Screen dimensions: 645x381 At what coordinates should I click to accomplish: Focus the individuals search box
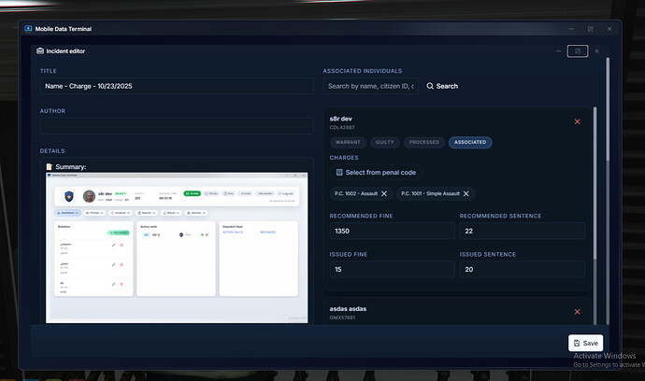(x=371, y=86)
